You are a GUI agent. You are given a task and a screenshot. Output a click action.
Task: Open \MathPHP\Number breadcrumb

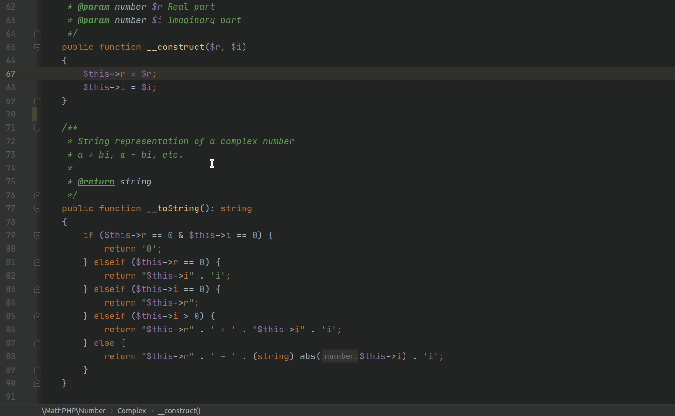tap(74, 411)
